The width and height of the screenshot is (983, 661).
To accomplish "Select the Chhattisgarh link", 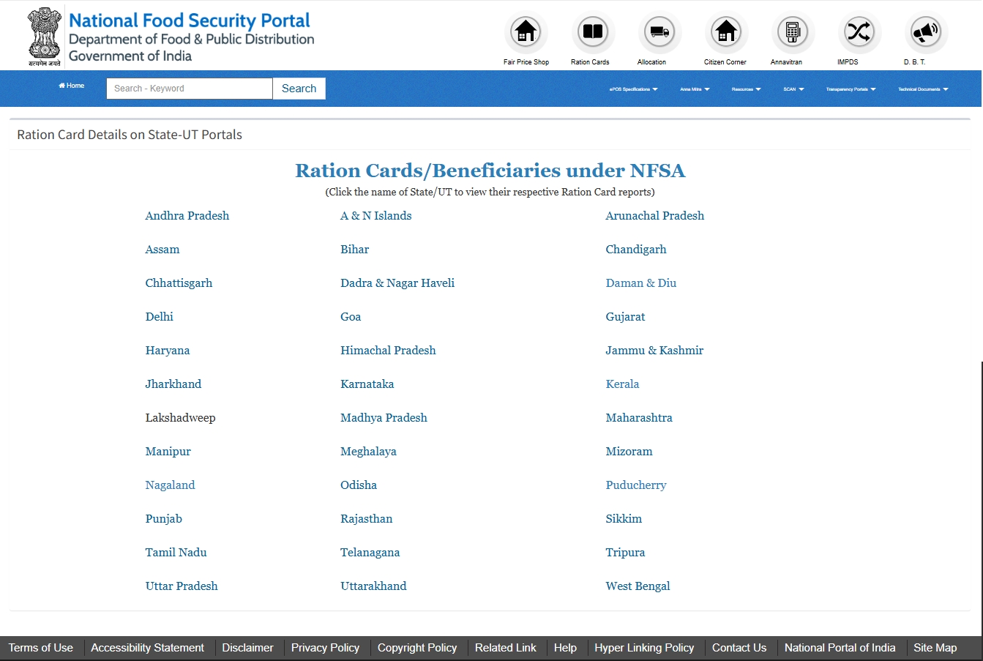I will click(179, 283).
